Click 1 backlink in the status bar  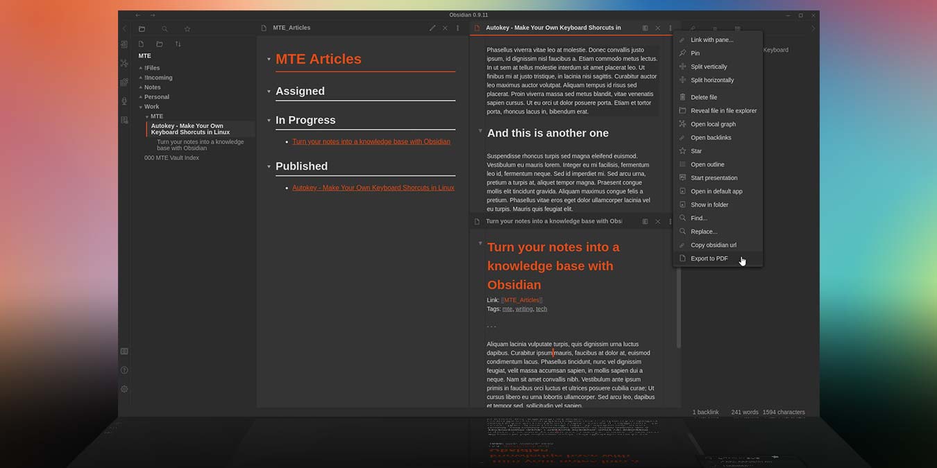[x=705, y=412]
